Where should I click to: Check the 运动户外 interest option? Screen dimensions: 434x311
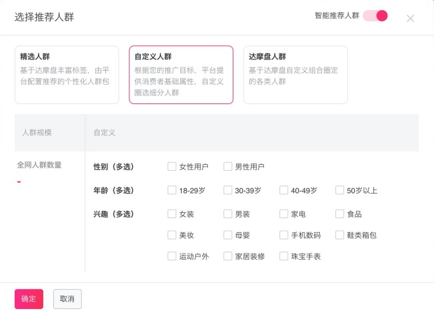click(172, 256)
